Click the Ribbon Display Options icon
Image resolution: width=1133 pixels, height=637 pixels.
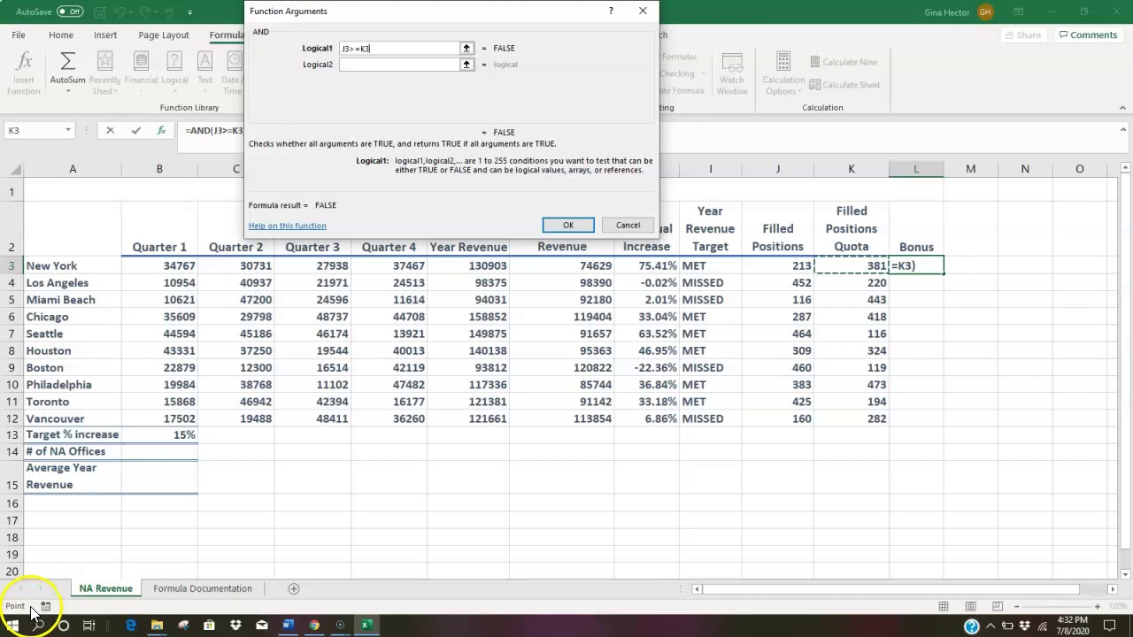click(1018, 12)
